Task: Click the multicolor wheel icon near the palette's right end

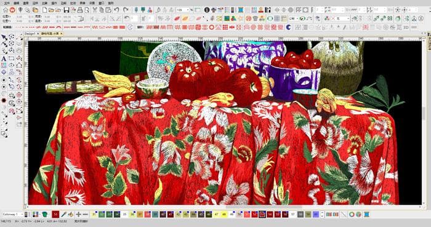Action: click(x=359, y=214)
